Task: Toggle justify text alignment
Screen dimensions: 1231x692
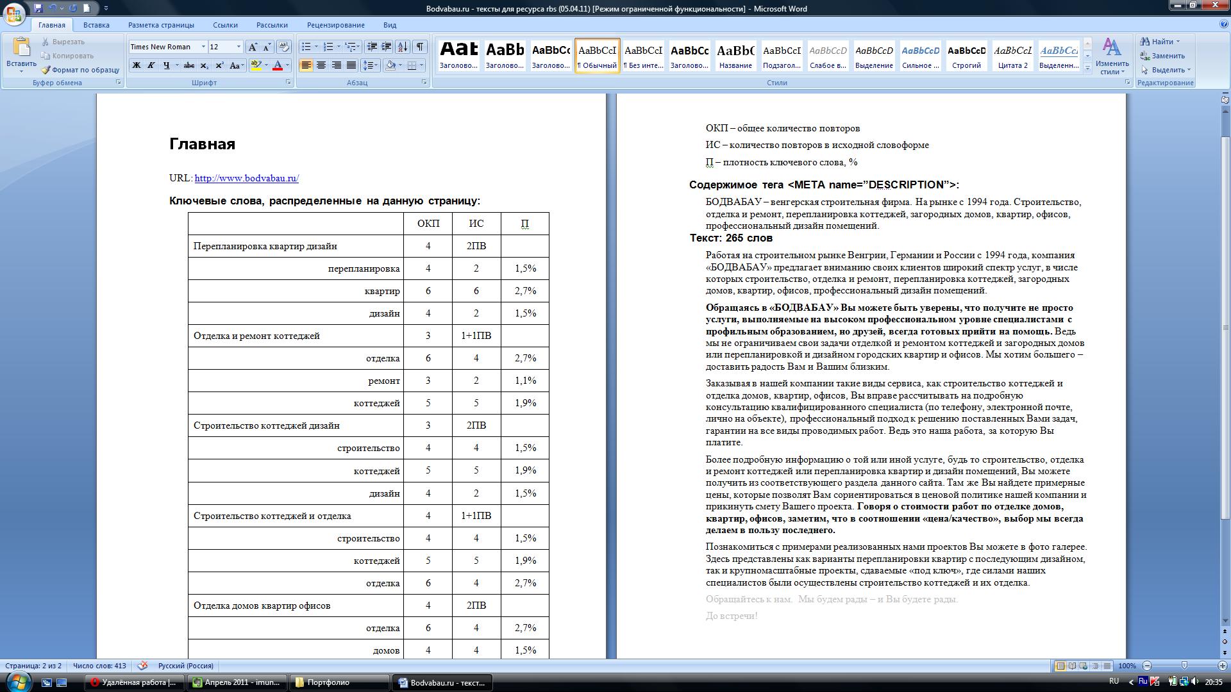Action: point(351,65)
